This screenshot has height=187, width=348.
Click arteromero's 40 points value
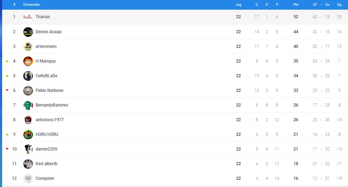[x=296, y=46]
